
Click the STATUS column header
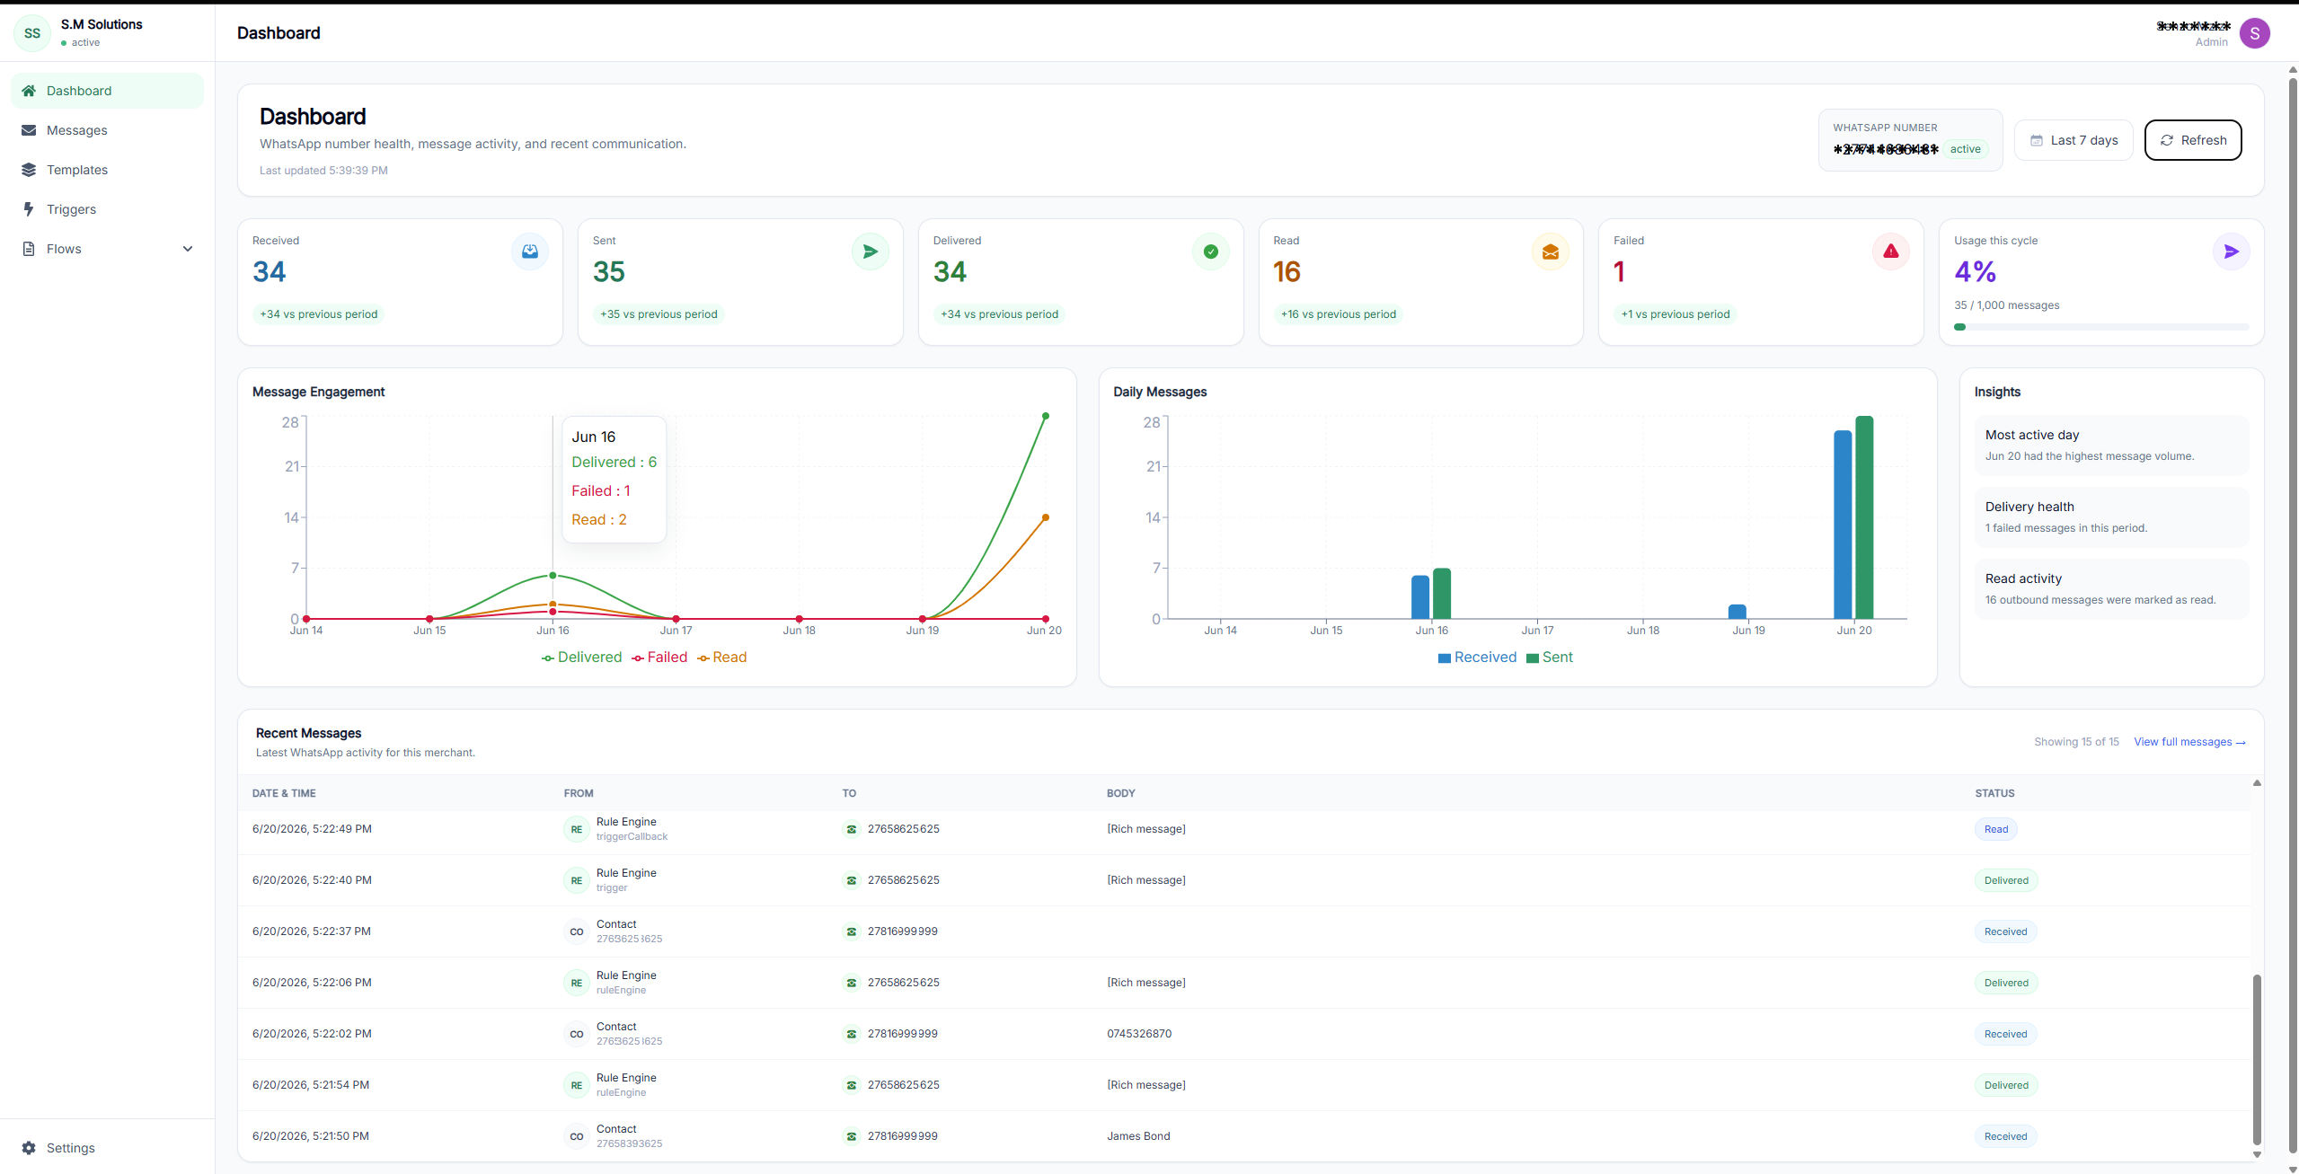1994,793
